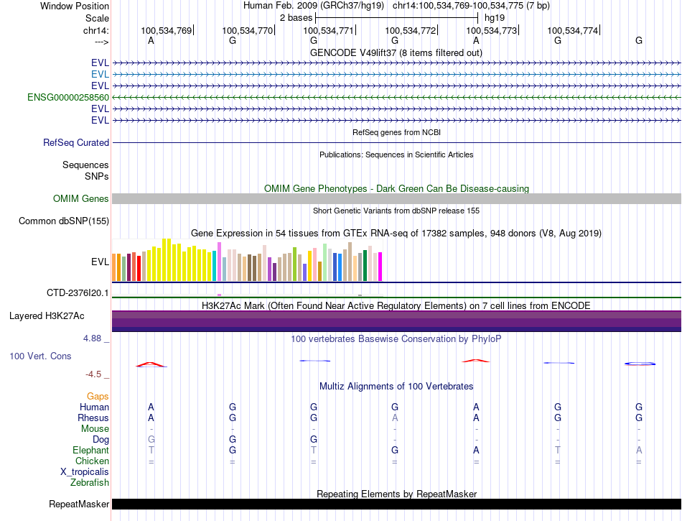Click the Zebrafish species row label
Screen dimensions: 682x521
coord(90,482)
